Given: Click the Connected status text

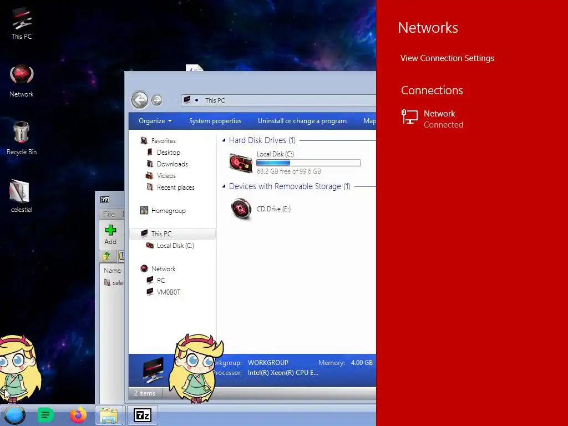Looking at the screenshot, I should pos(443,124).
